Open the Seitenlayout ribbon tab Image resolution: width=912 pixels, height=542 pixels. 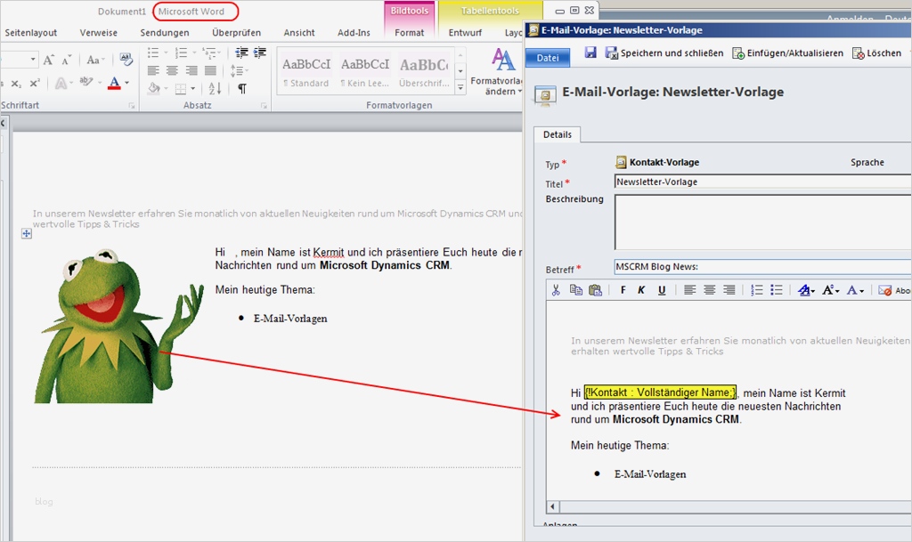31,33
